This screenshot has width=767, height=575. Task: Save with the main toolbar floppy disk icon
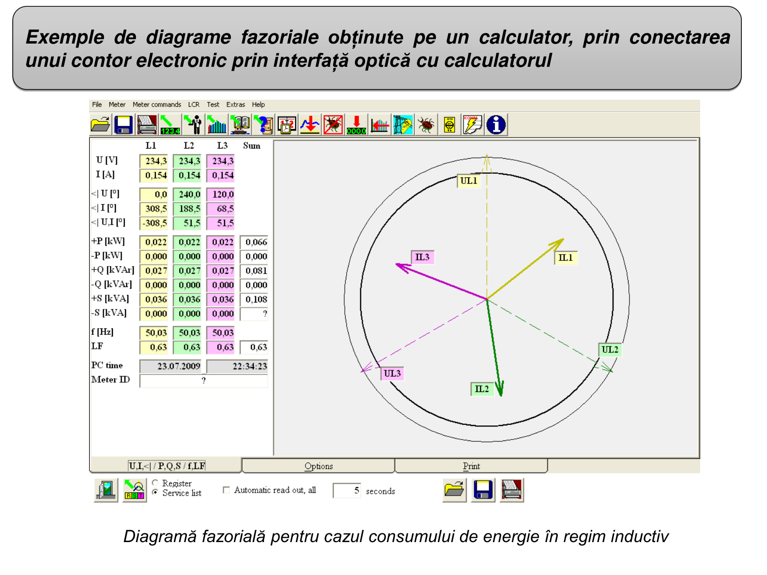tap(123, 125)
